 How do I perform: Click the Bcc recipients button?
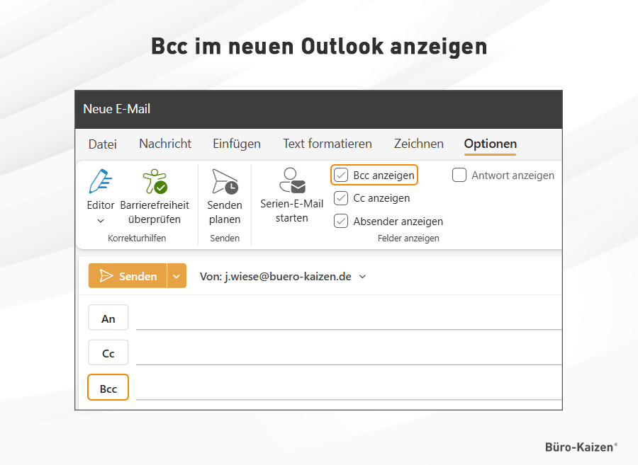pos(108,388)
